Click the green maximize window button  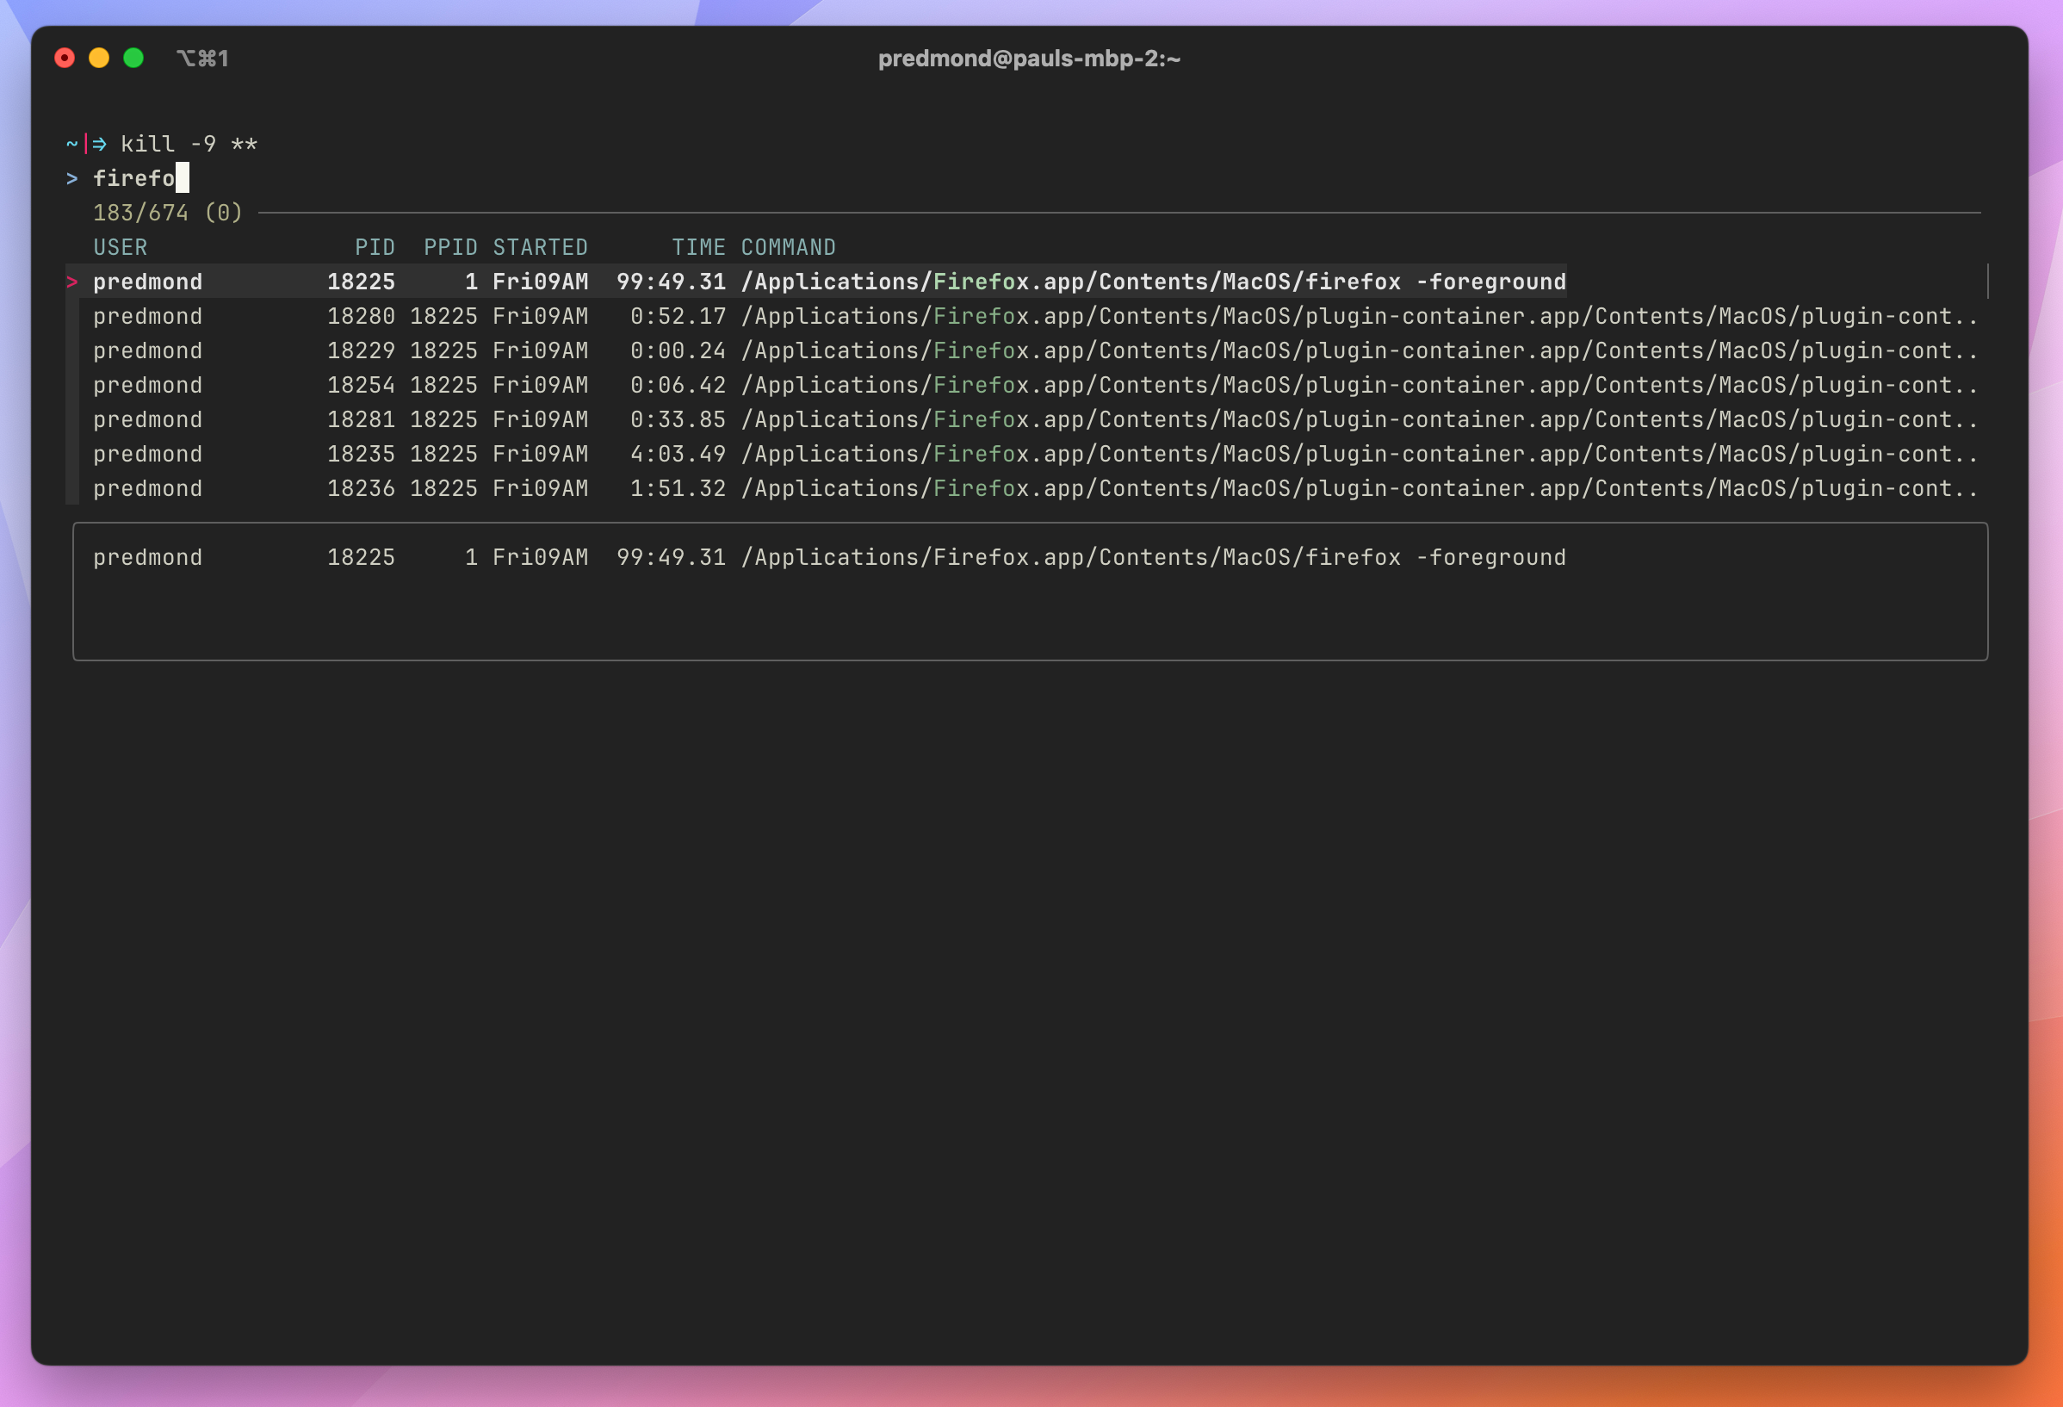pyautogui.click(x=133, y=58)
